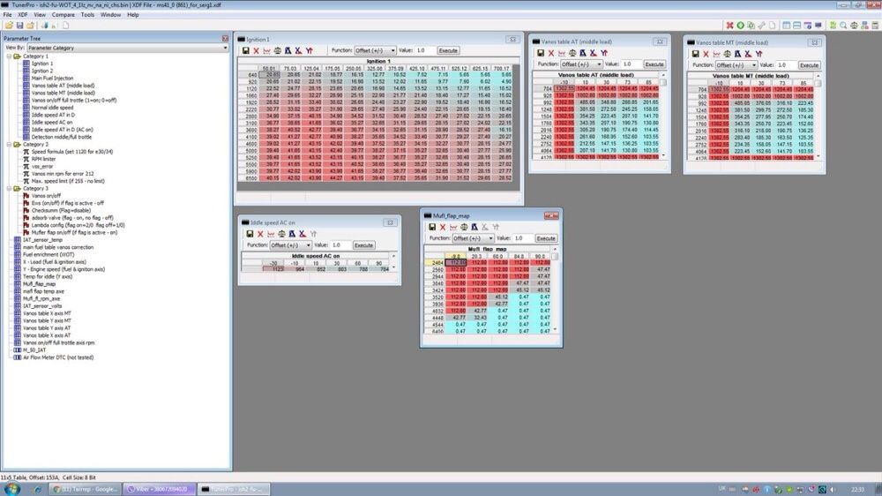Open the Window menu
Image resolution: width=882 pixels, height=496 pixels.
click(110, 15)
